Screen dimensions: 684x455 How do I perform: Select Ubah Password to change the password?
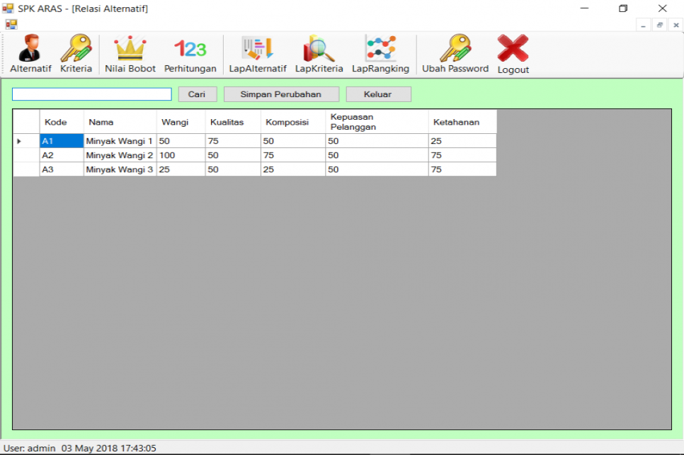455,53
